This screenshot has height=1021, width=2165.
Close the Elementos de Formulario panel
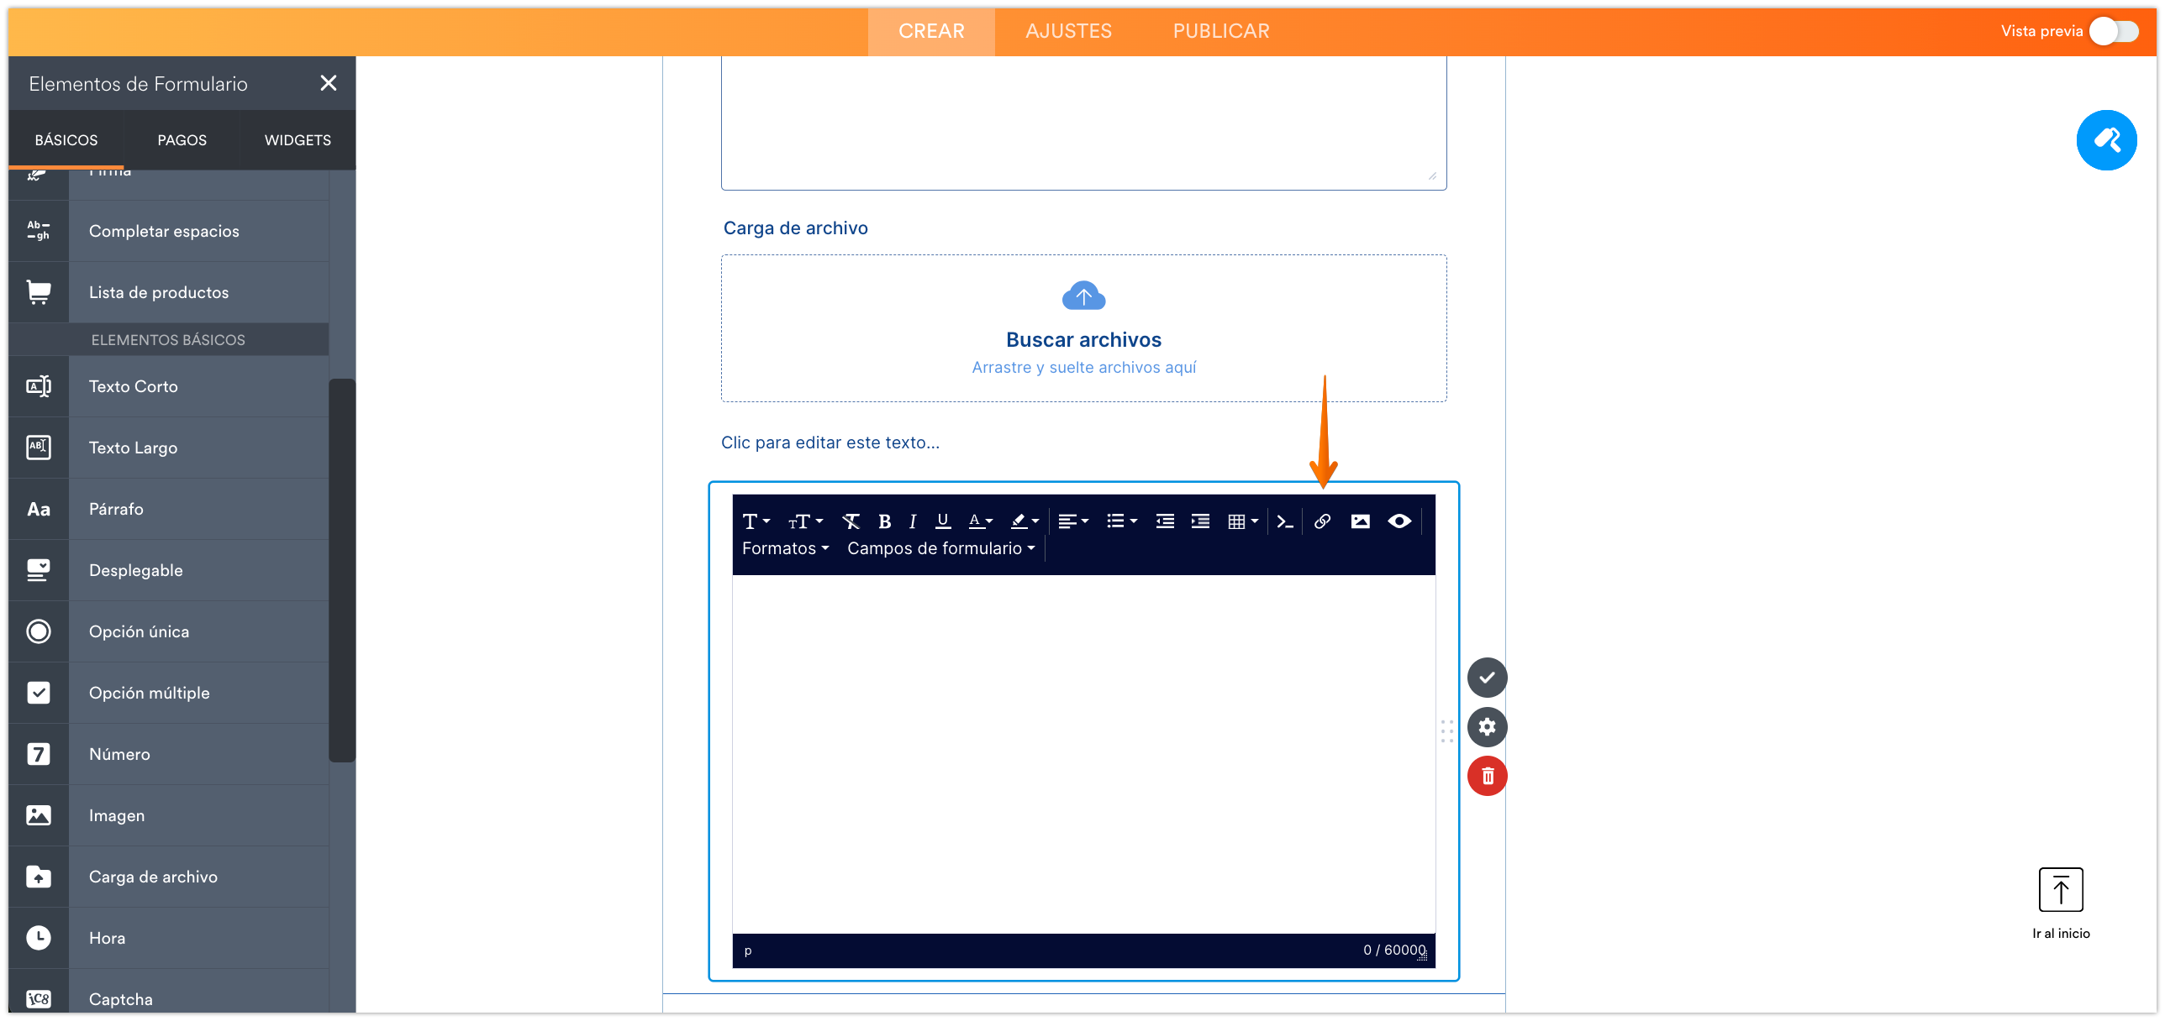coord(329,83)
